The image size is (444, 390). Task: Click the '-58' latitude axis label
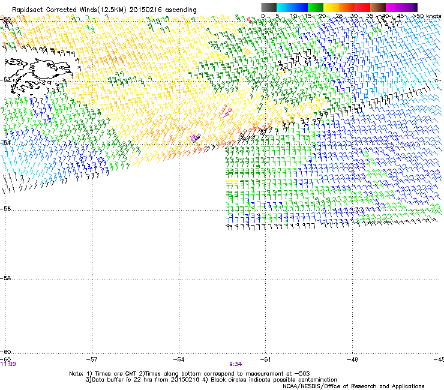click(5, 278)
